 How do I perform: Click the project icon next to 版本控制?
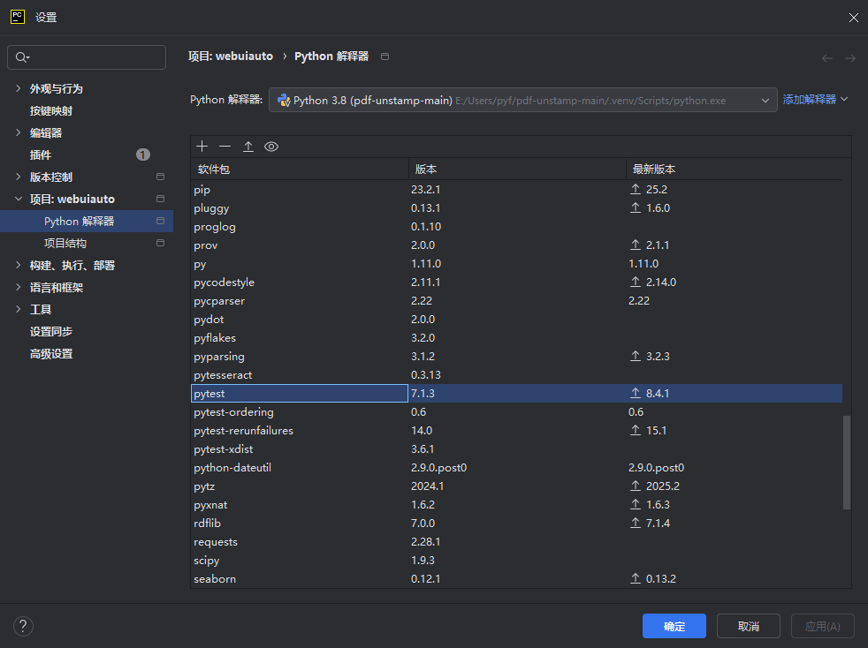(x=161, y=177)
